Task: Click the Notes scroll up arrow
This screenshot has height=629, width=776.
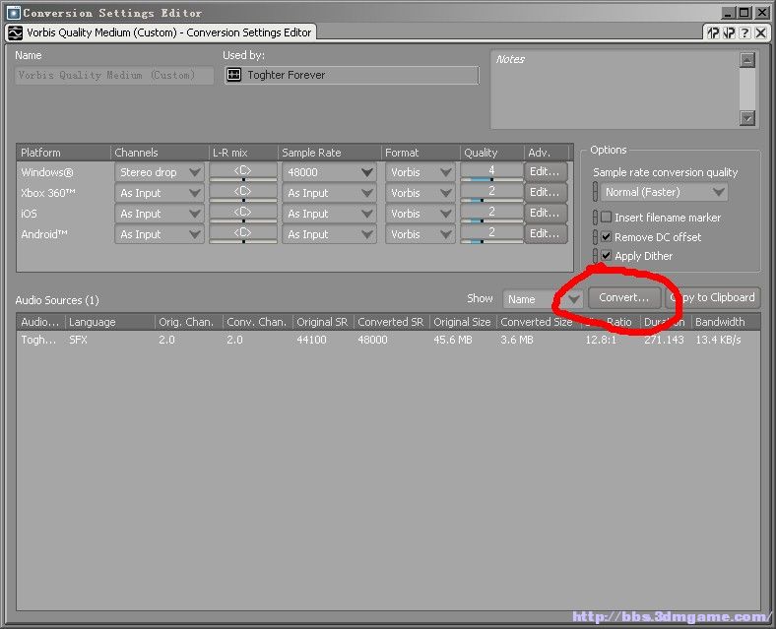Action: click(747, 60)
